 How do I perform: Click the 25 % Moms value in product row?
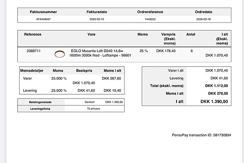point(143,51)
